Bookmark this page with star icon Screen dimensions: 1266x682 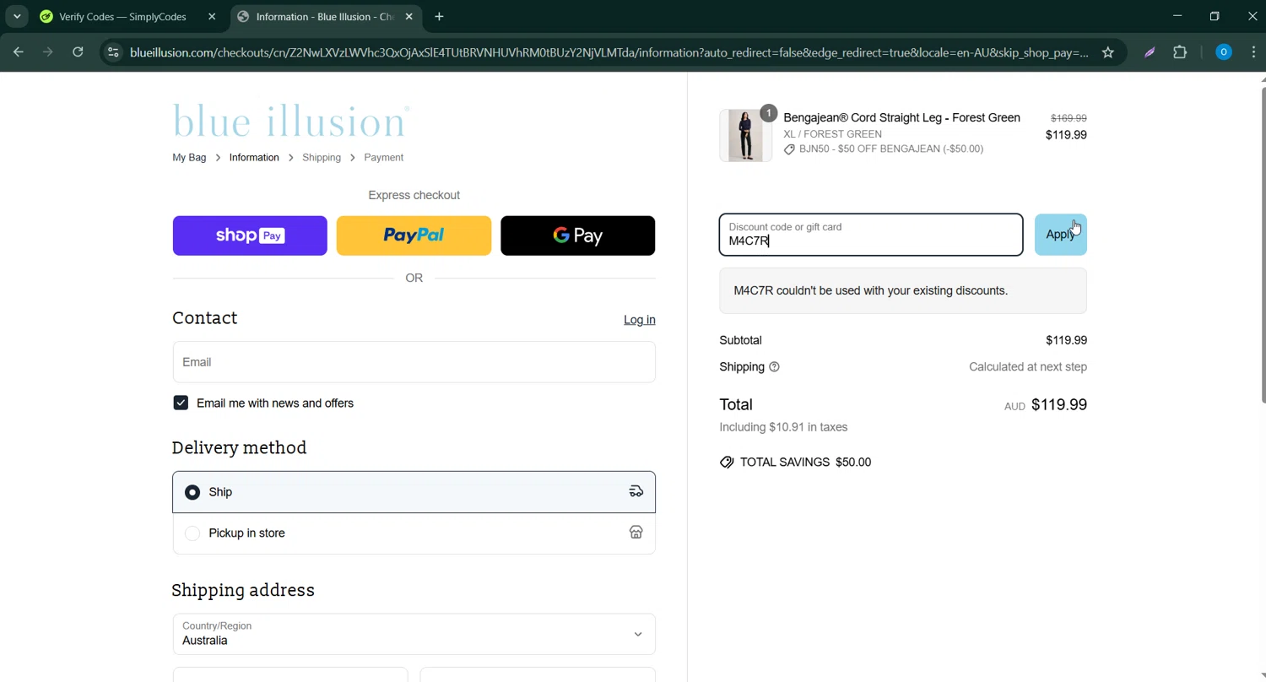click(x=1108, y=52)
